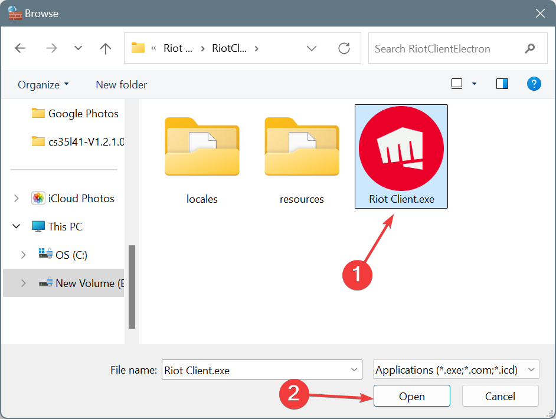Focus the Search RiotClientElectron field
The width and height of the screenshot is (556, 419).
tap(458, 48)
